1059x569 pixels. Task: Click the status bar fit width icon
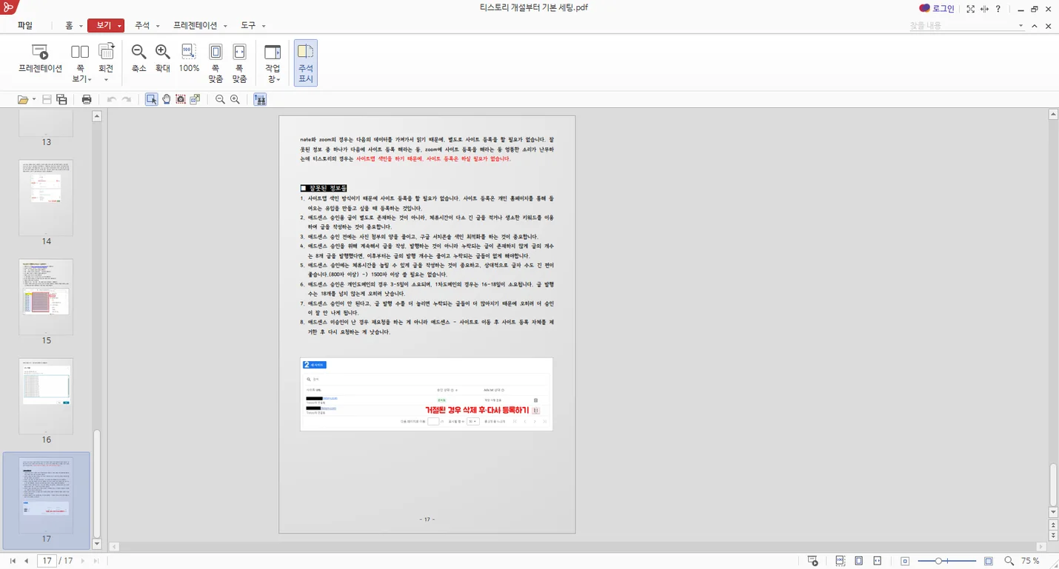[878, 561]
